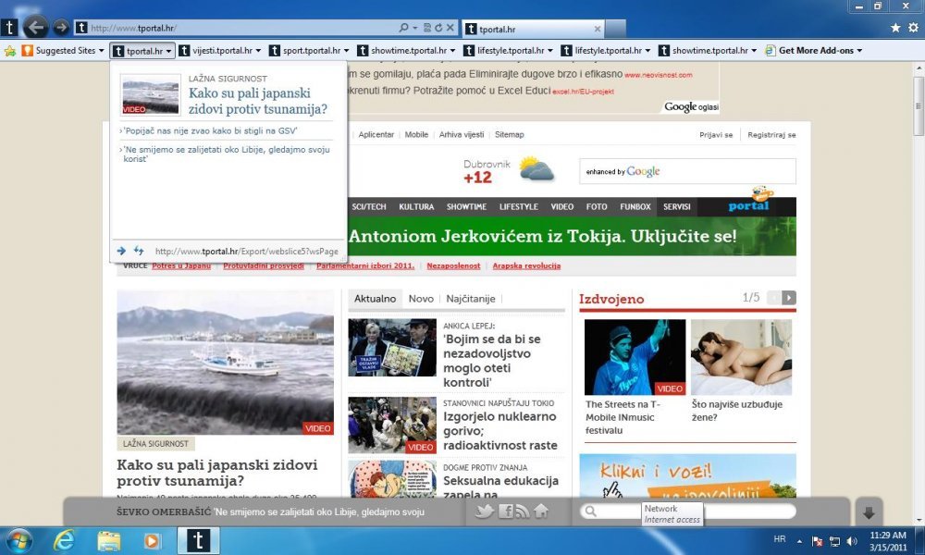Screen dimensions: 925x555
Task: Launch Internet Explorer from the taskbar
Action: tap(64, 541)
